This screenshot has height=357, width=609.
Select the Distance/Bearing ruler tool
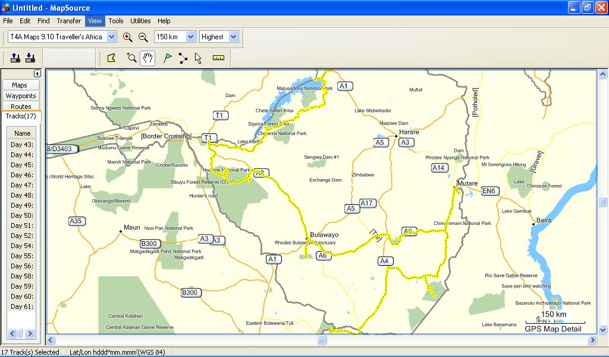[218, 58]
